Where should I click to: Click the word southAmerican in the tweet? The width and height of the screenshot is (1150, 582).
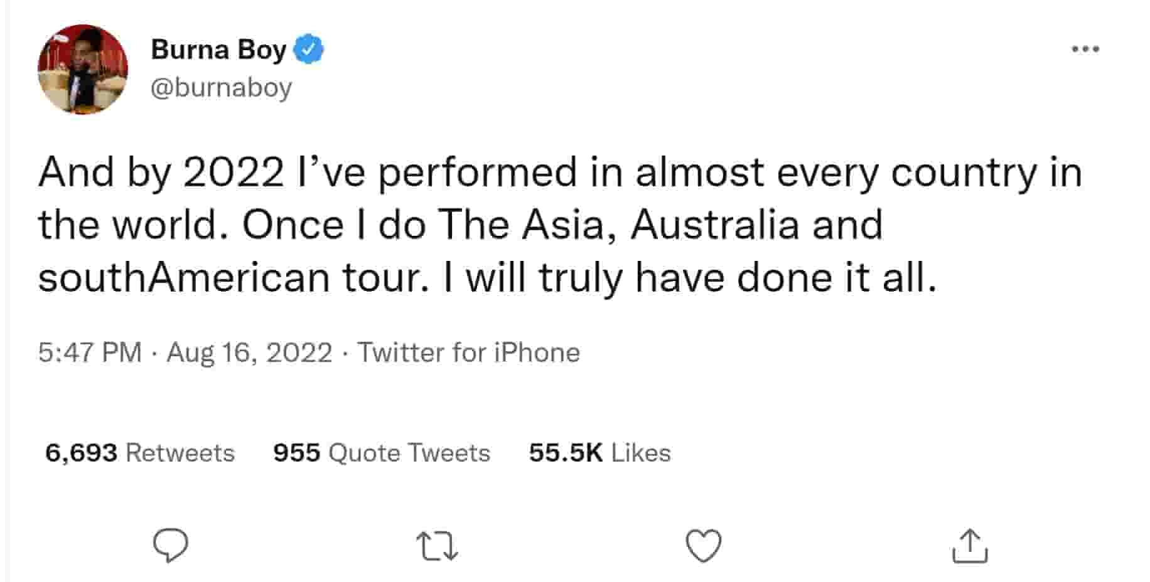[x=184, y=277]
